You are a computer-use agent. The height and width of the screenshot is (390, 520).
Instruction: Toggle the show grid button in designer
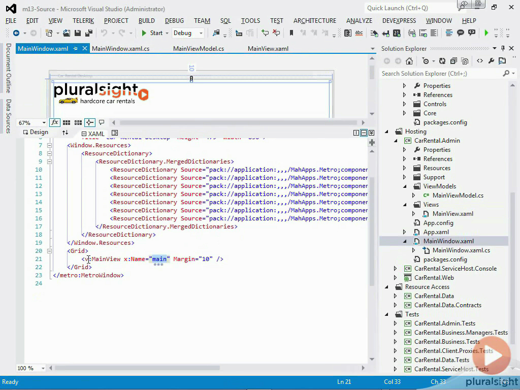point(67,122)
